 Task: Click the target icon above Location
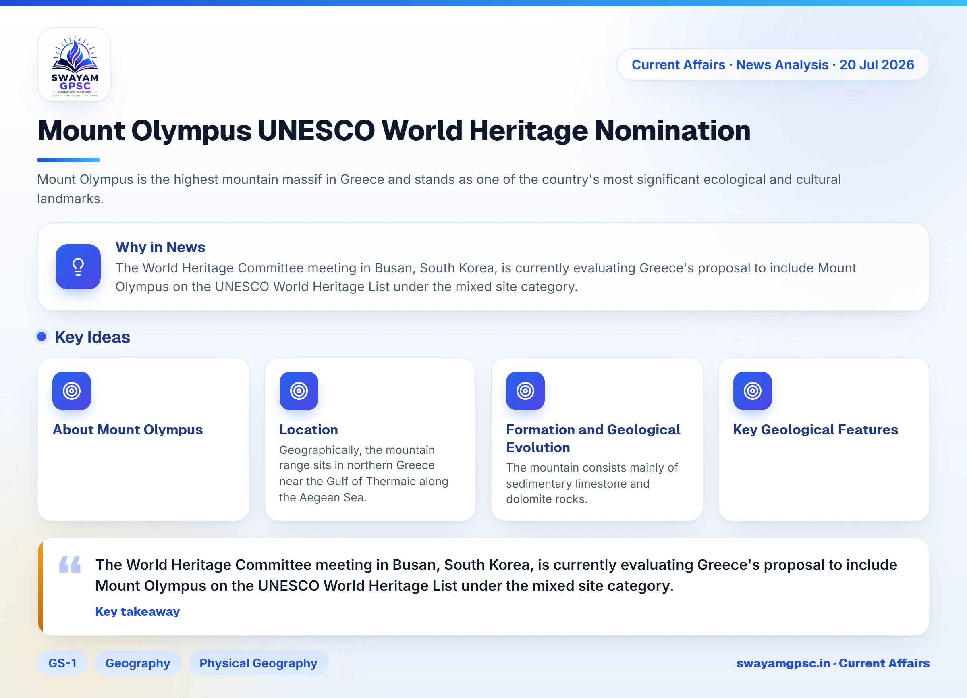pos(299,391)
